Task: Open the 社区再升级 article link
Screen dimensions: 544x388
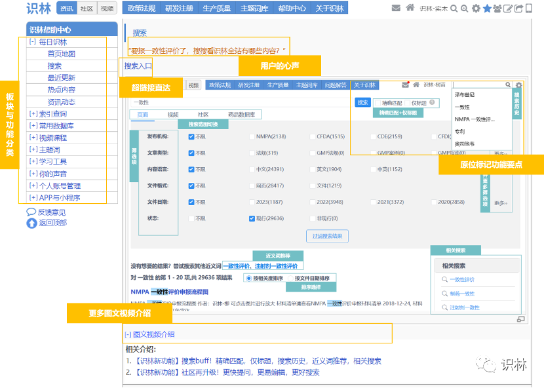Action: 227,372
